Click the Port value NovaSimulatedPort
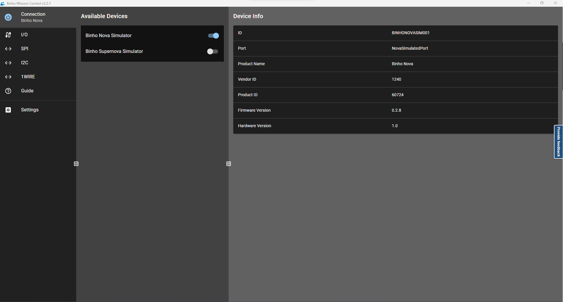 tap(410, 49)
